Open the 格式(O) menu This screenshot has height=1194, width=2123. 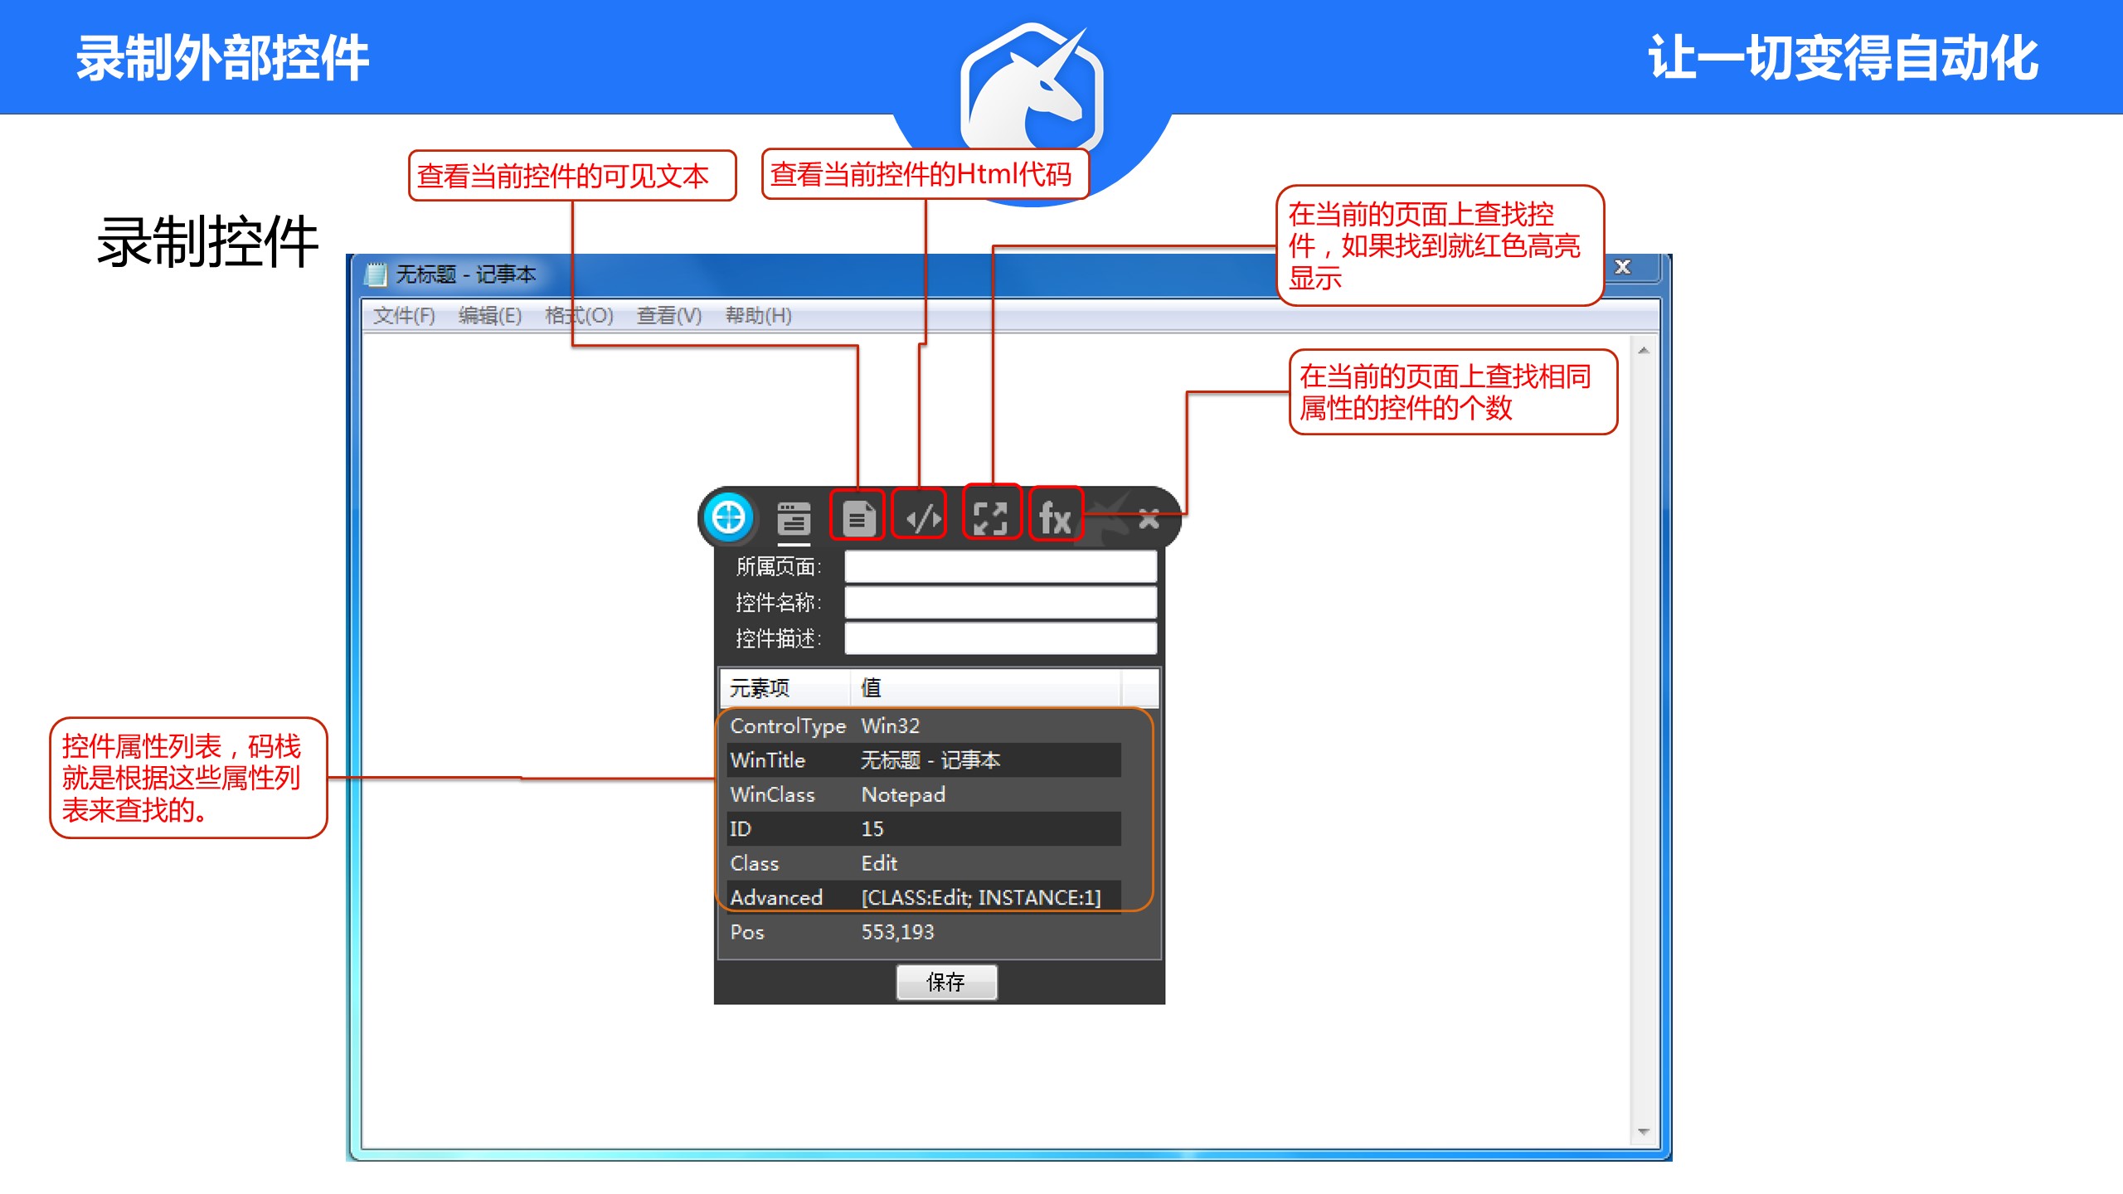579,316
